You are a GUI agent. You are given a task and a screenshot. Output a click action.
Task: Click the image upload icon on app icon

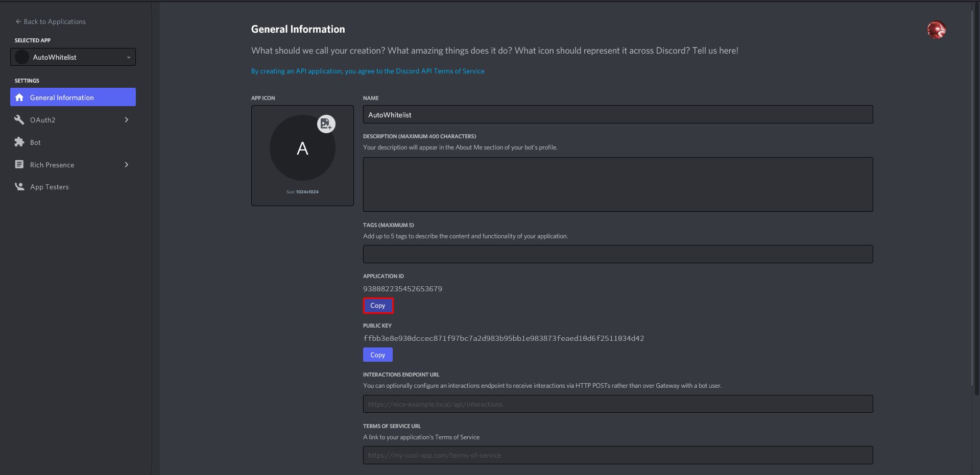click(x=326, y=123)
